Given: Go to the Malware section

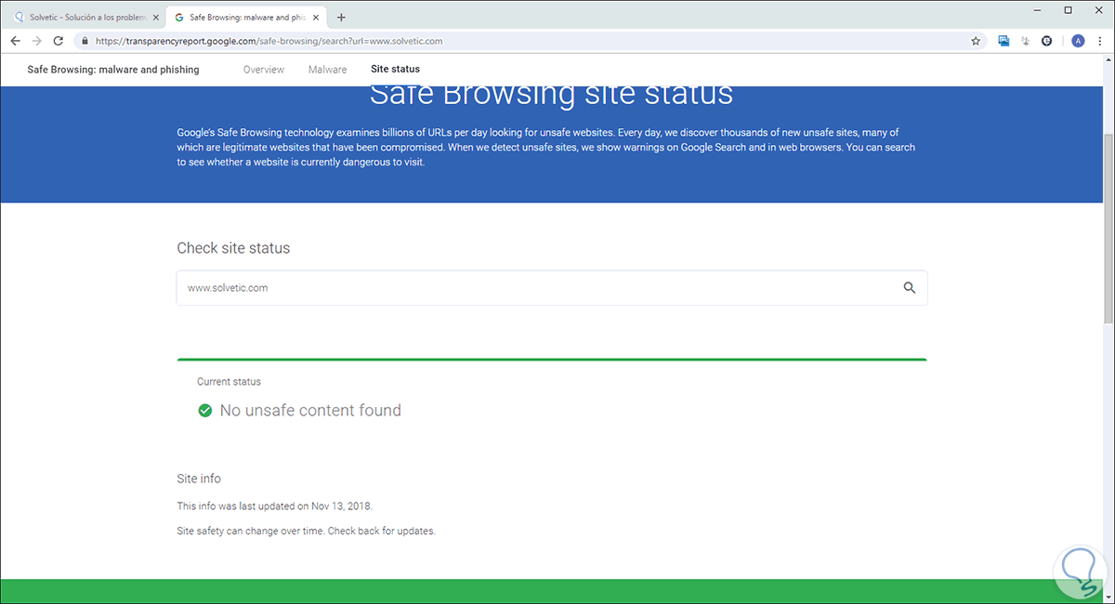Looking at the screenshot, I should point(327,70).
